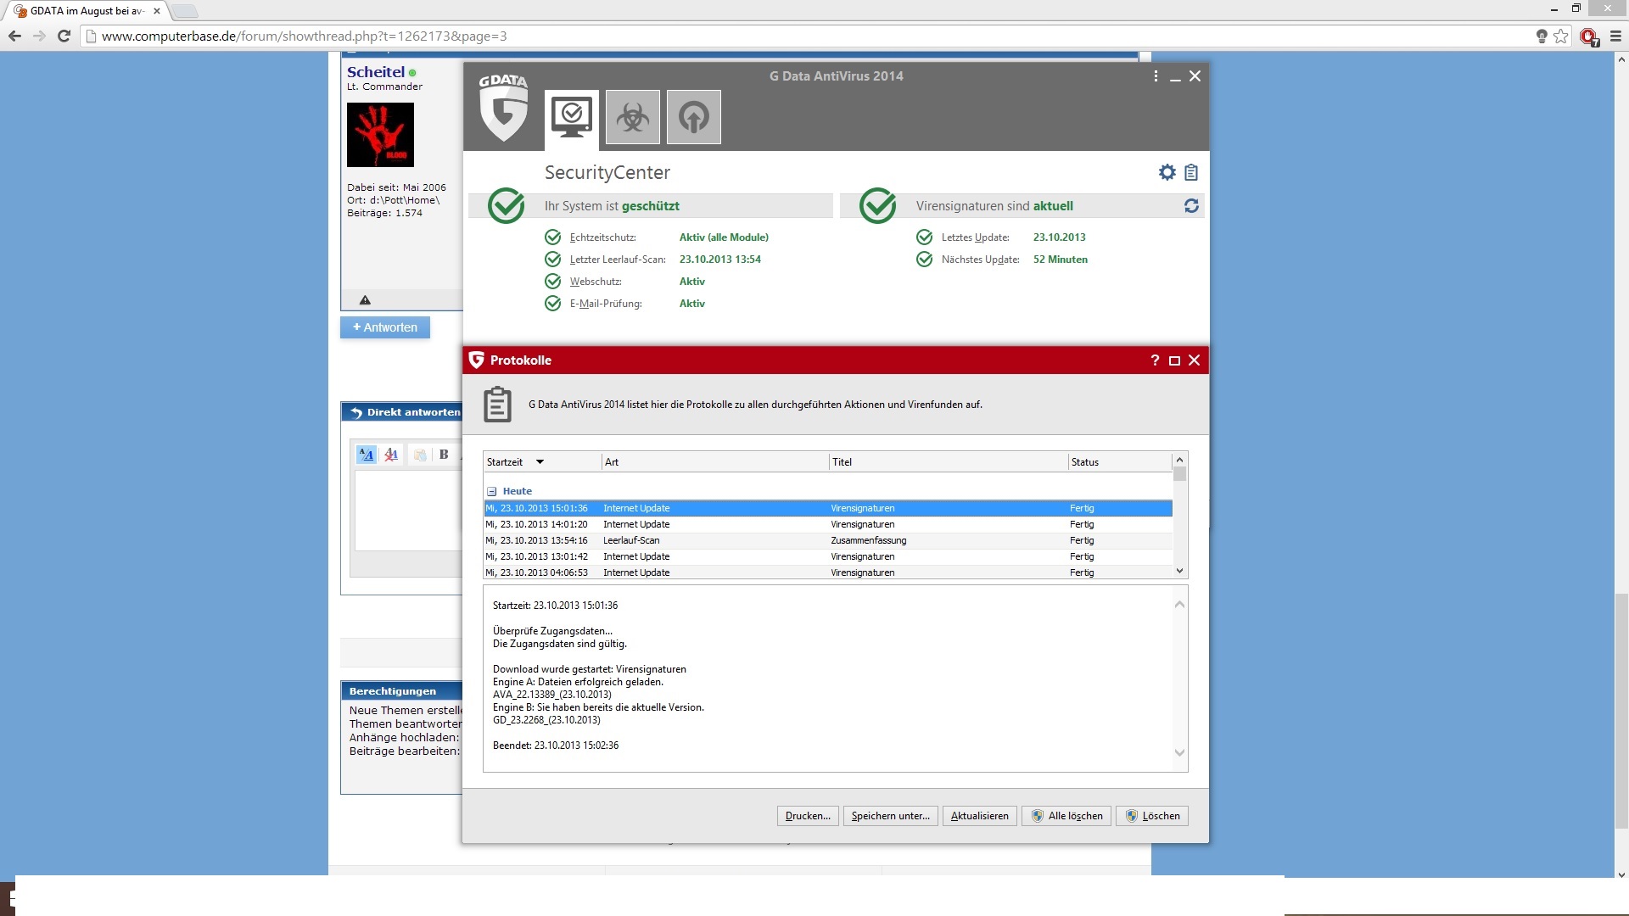
Task: Click the help question mark in Protokolle
Action: 1154,360
